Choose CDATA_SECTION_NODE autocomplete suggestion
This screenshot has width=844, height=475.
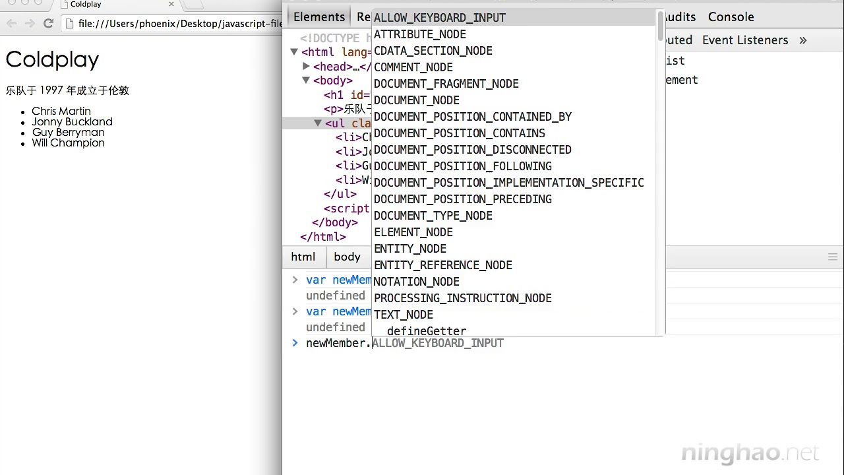pyautogui.click(x=514, y=51)
